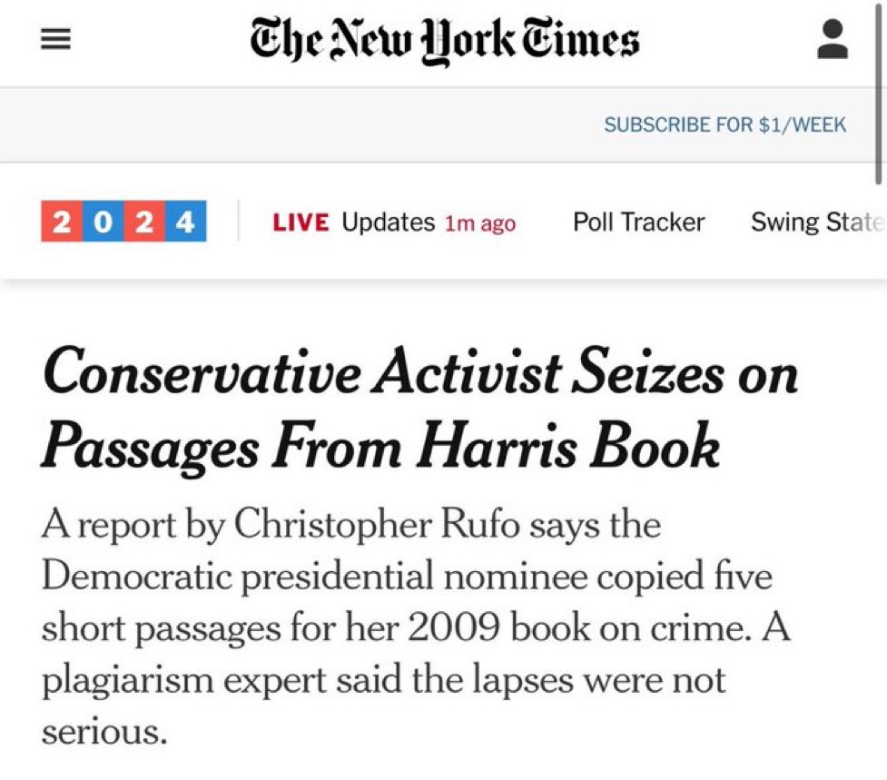Go to The New York Times homepage logo
Image resolution: width=887 pixels, height=780 pixels.
click(445, 41)
